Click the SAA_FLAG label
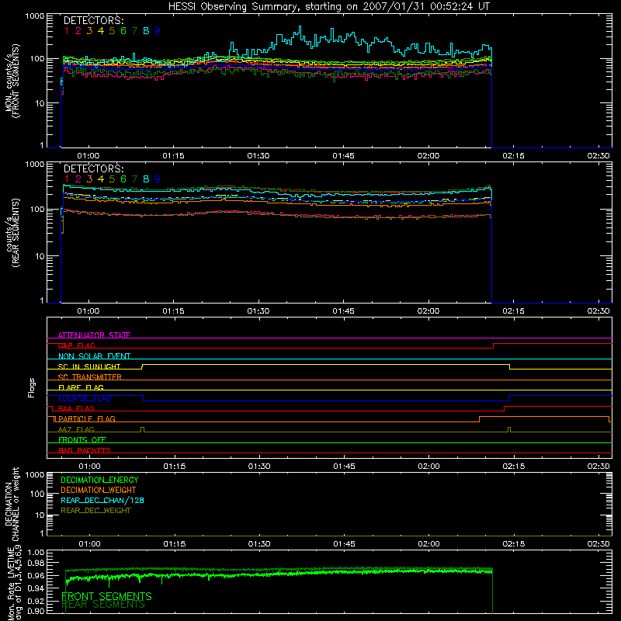This screenshot has height=621, width=621. click(x=76, y=408)
